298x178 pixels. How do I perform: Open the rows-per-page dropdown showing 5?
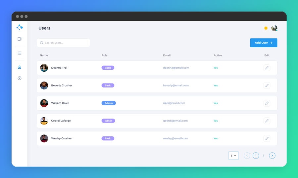(x=233, y=156)
